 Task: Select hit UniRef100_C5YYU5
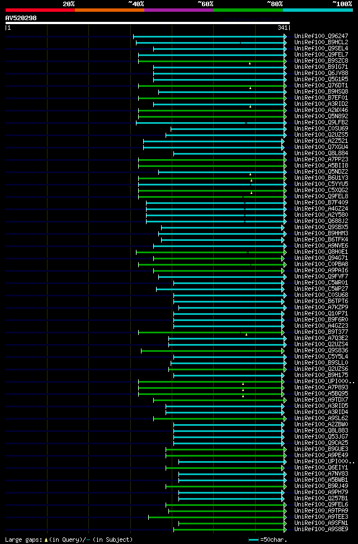point(321,184)
